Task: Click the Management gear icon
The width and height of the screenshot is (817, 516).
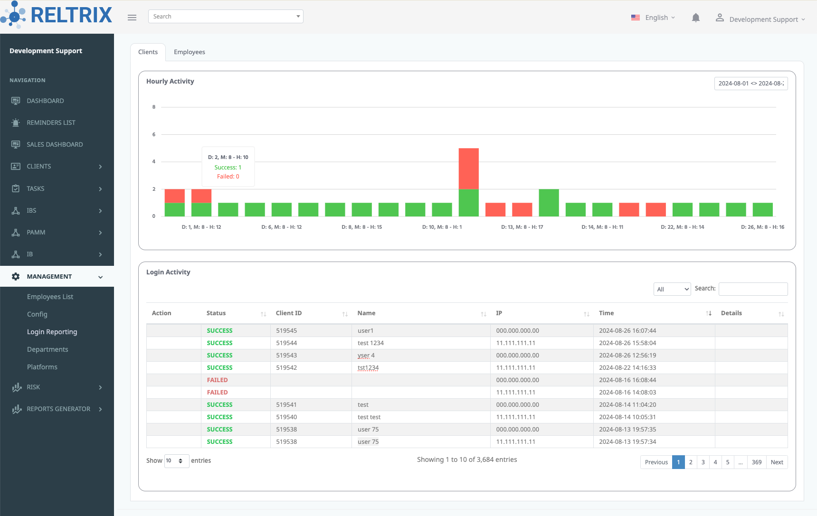Action: 16,276
